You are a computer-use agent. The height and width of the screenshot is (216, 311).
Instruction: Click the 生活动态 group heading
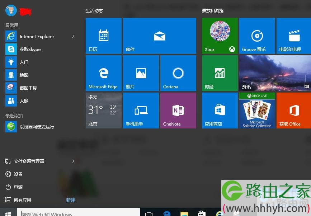[x=94, y=11]
